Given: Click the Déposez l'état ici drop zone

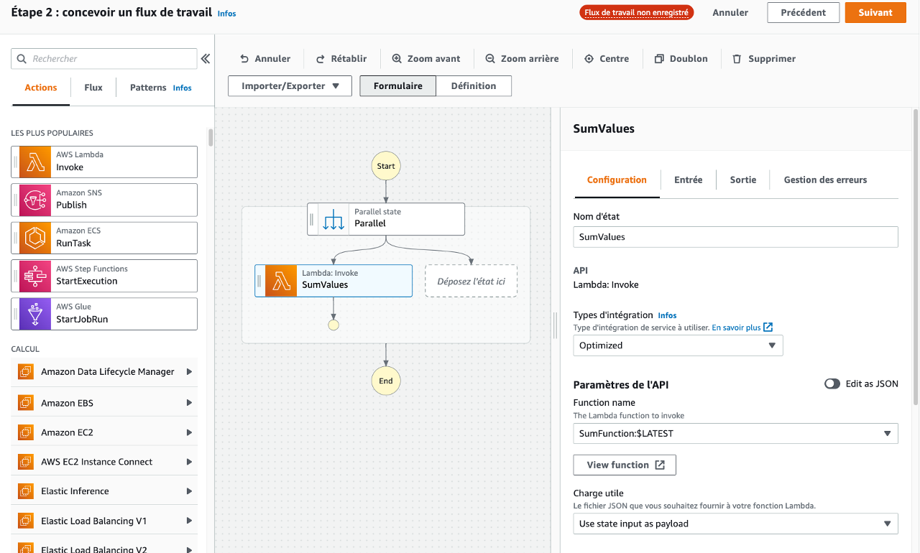Looking at the screenshot, I should (x=471, y=282).
